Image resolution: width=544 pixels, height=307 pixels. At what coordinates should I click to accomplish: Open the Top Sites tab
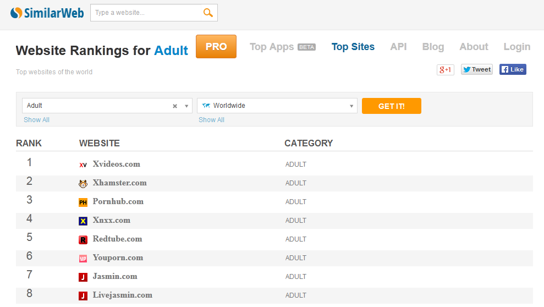pos(353,47)
